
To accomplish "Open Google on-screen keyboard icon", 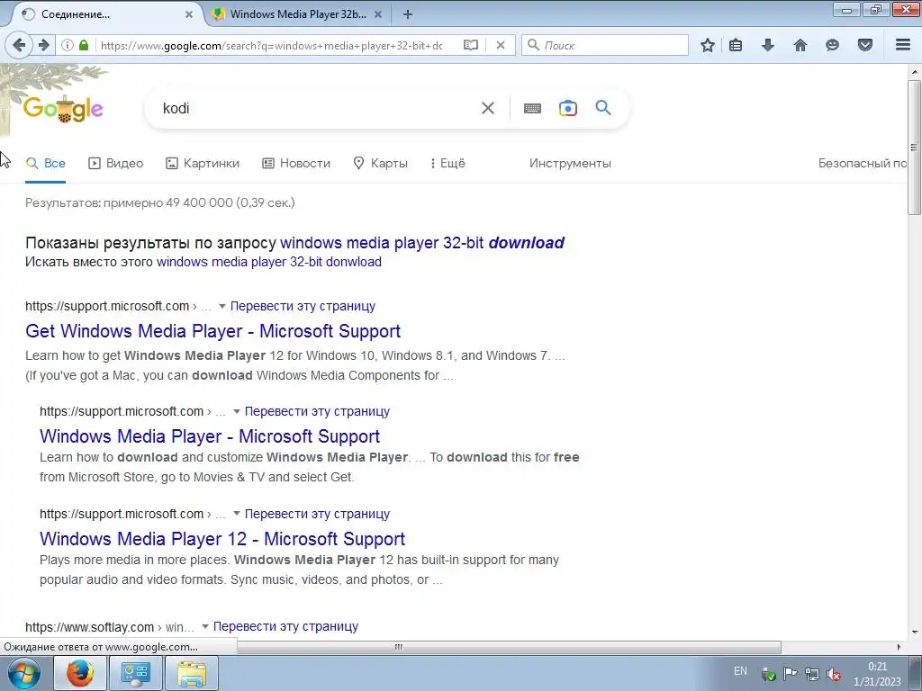I will [532, 108].
